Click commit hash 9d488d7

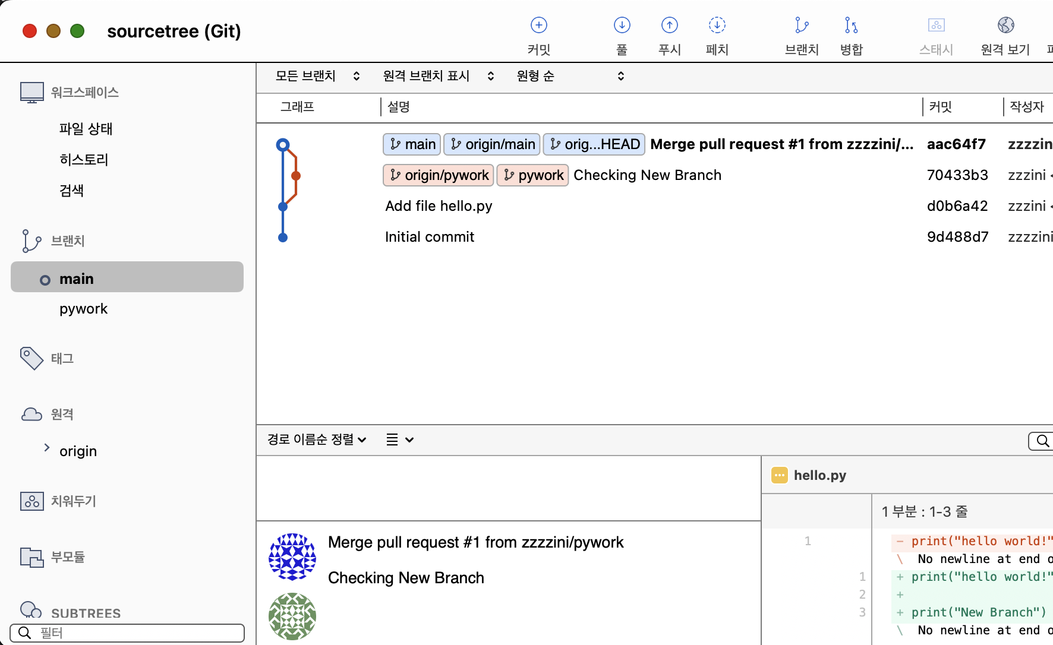pos(958,237)
